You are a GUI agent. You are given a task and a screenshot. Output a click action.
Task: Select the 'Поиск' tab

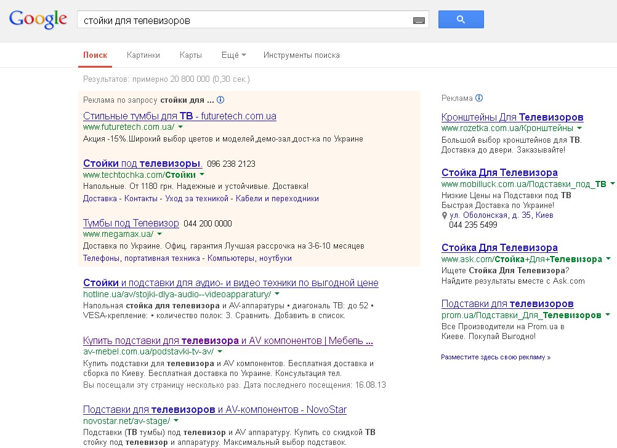95,55
